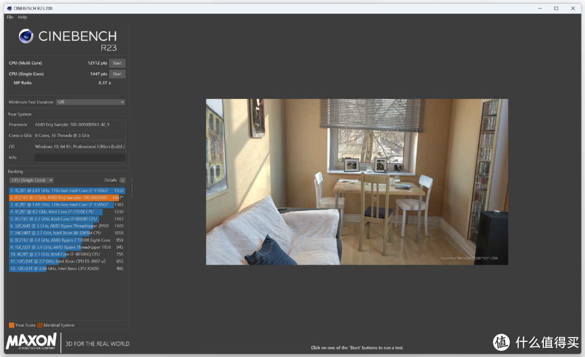Click the MAXON logo
This screenshot has height=357, width=585.
tap(31, 341)
